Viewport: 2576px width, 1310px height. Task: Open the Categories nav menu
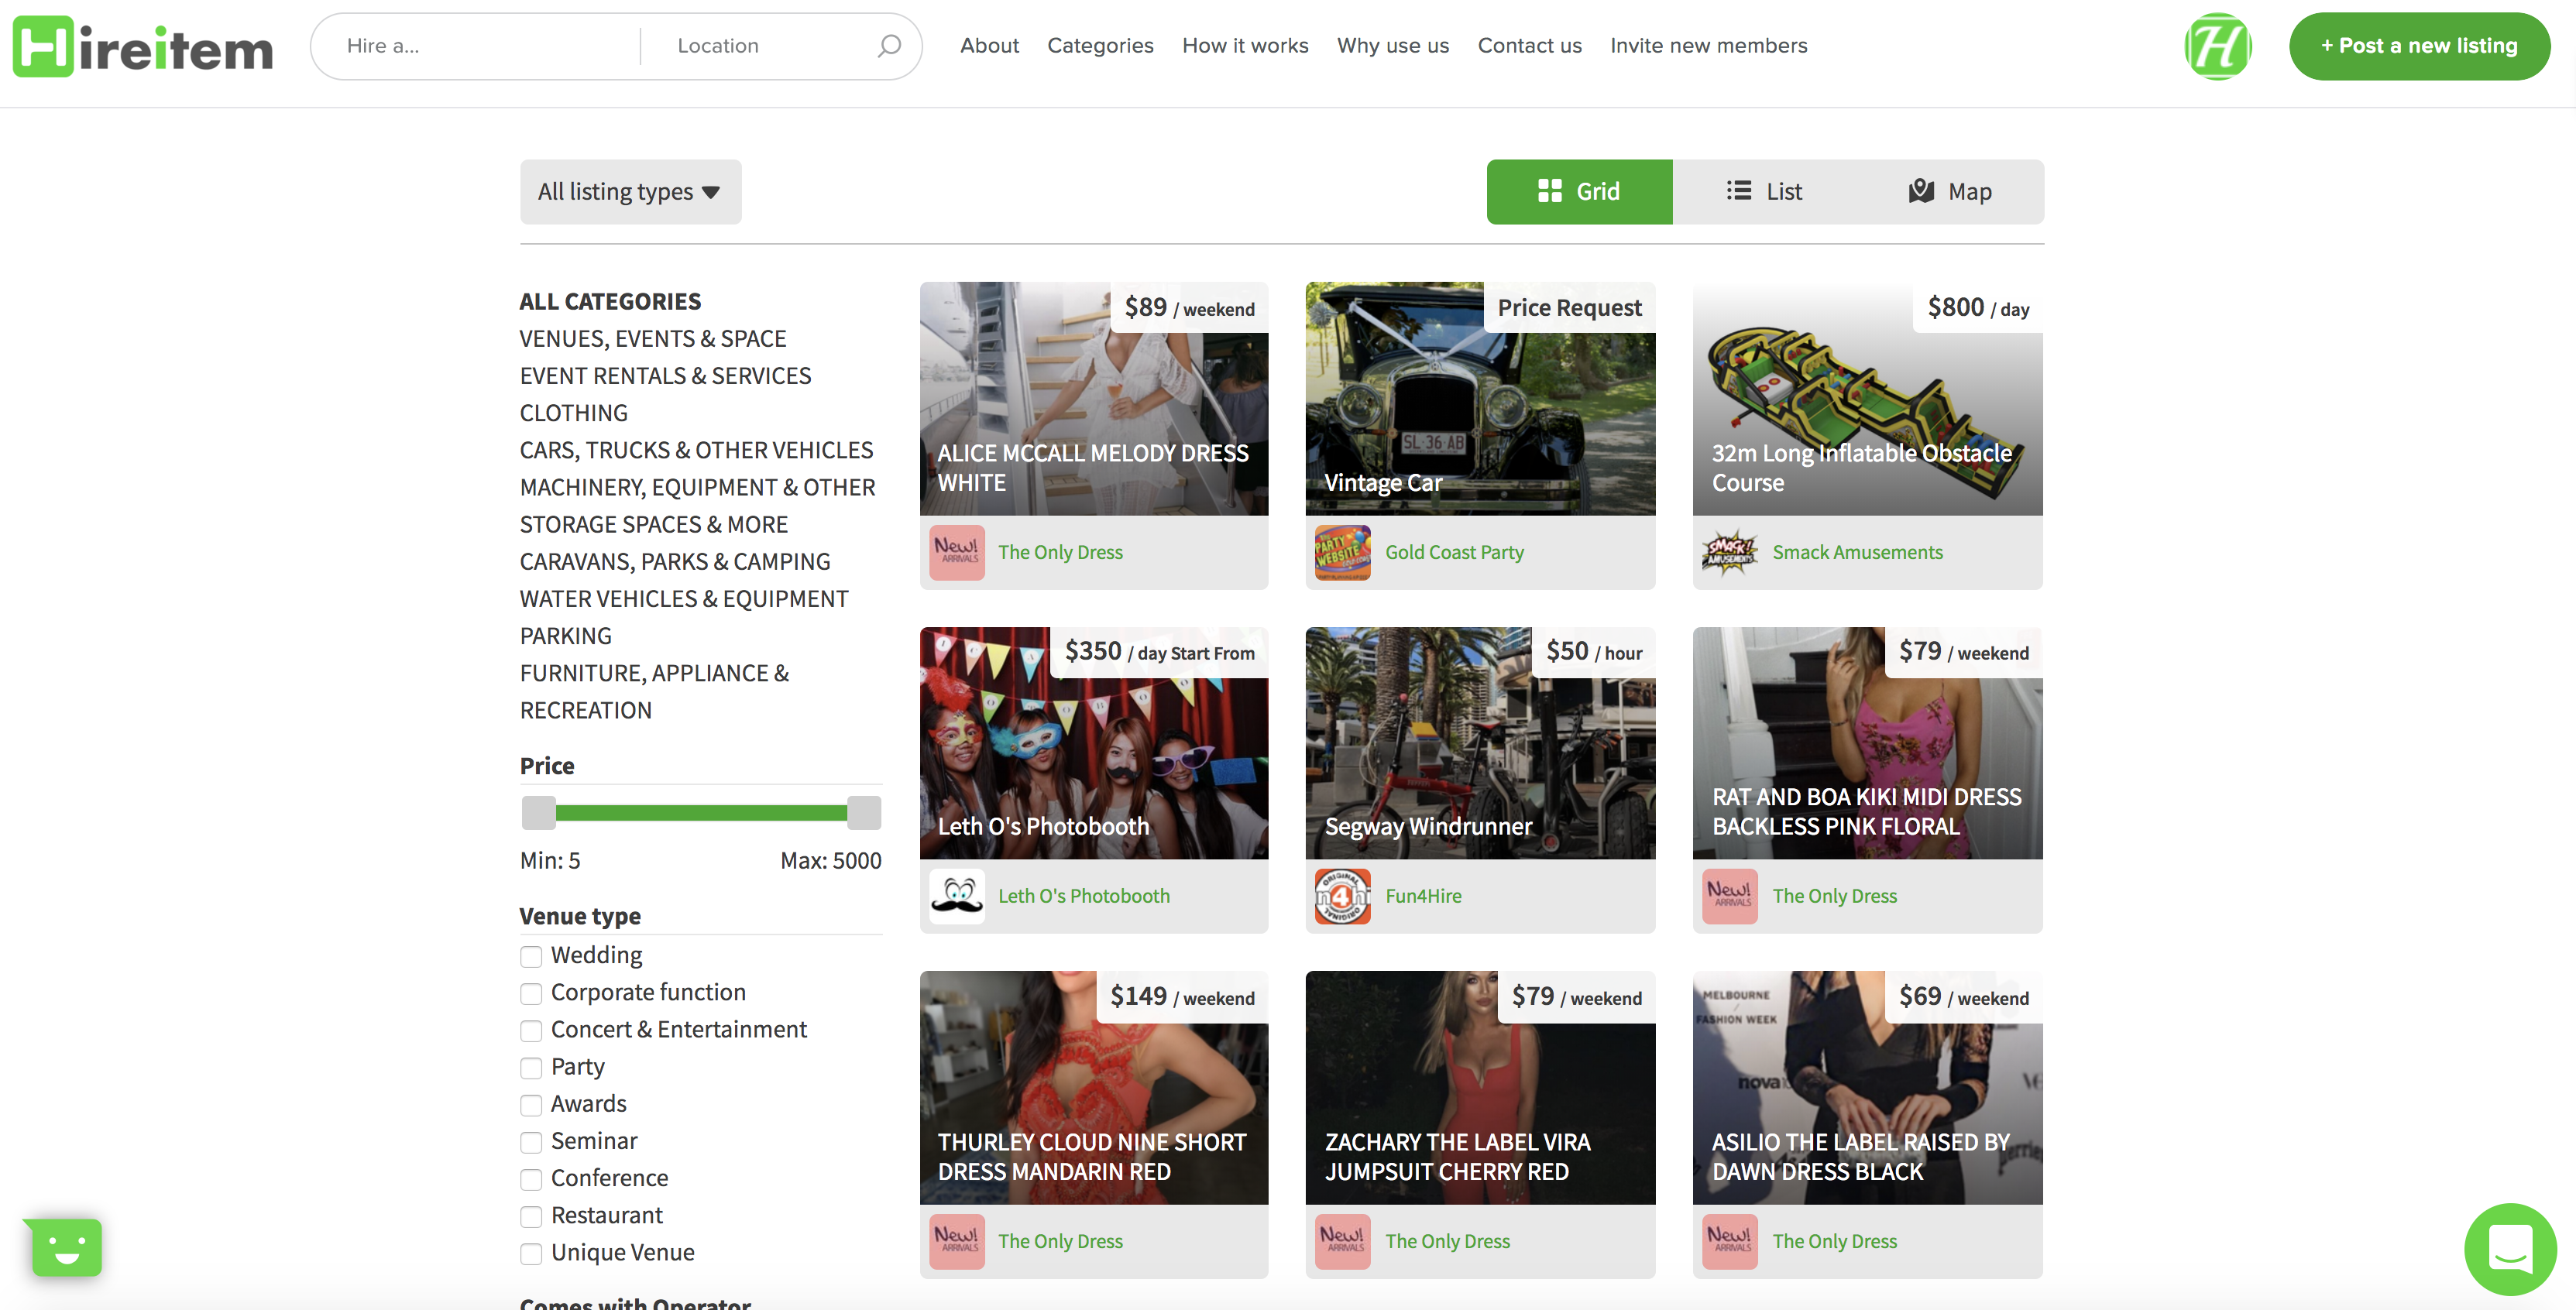tap(1100, 46)
